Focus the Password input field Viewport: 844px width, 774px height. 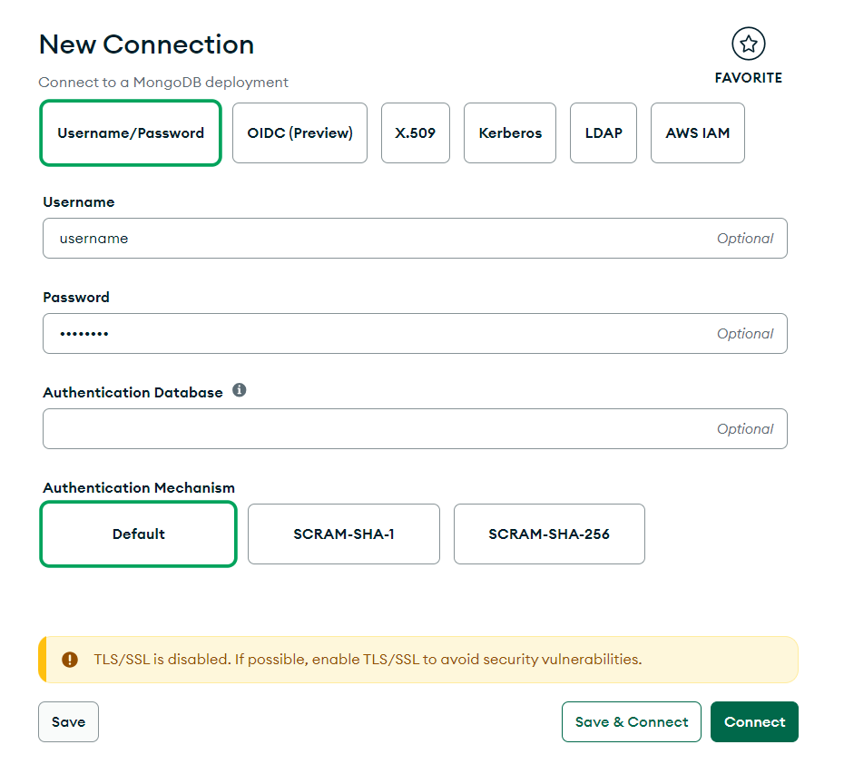381,334
